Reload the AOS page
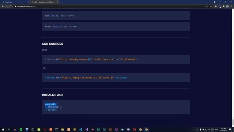 [x=11, y=7]
